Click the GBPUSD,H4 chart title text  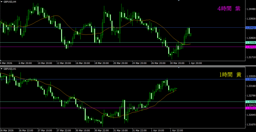pyautogui.click(x=9, y=1)
